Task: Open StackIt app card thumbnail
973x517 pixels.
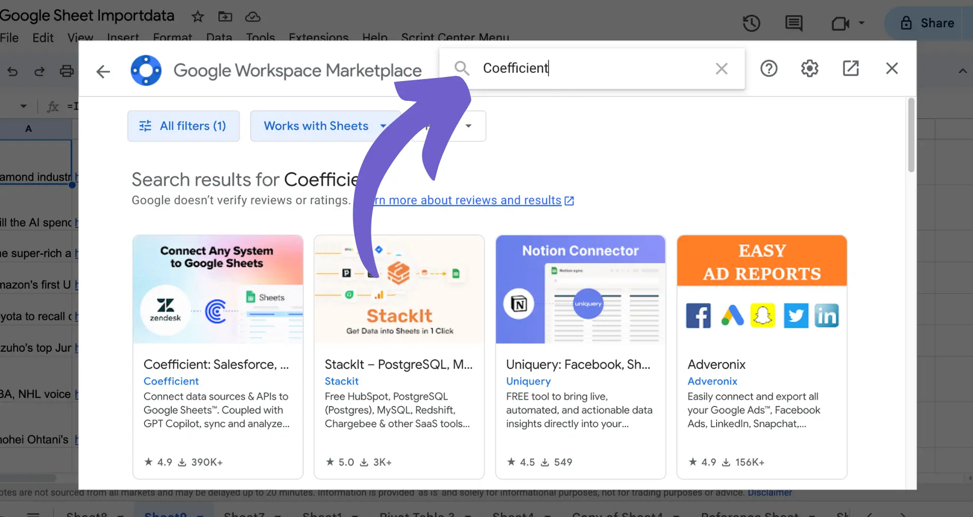Action: [399, 289]
